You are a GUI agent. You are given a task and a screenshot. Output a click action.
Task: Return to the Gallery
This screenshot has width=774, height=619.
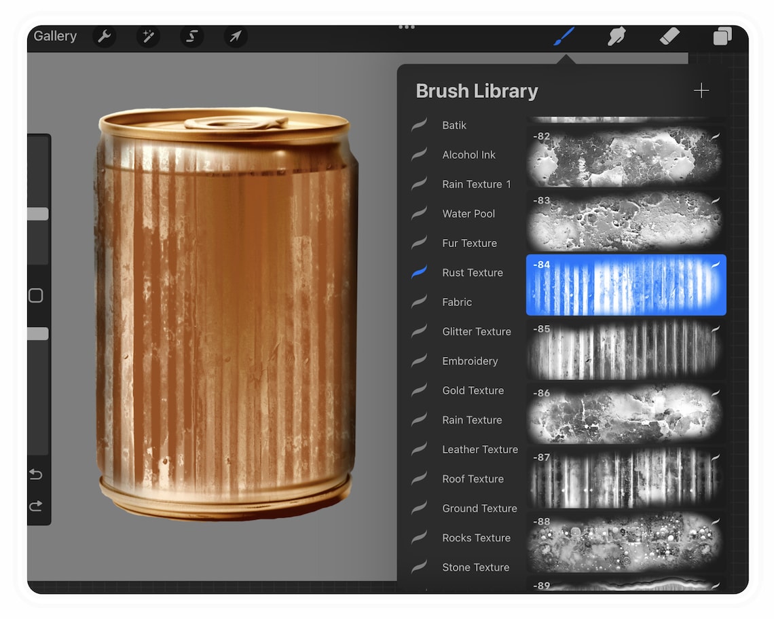(54, 36)
